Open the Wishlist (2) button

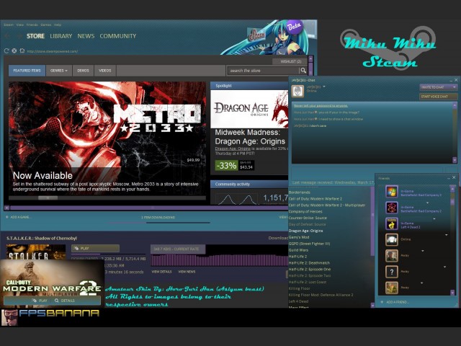(290, 61)
